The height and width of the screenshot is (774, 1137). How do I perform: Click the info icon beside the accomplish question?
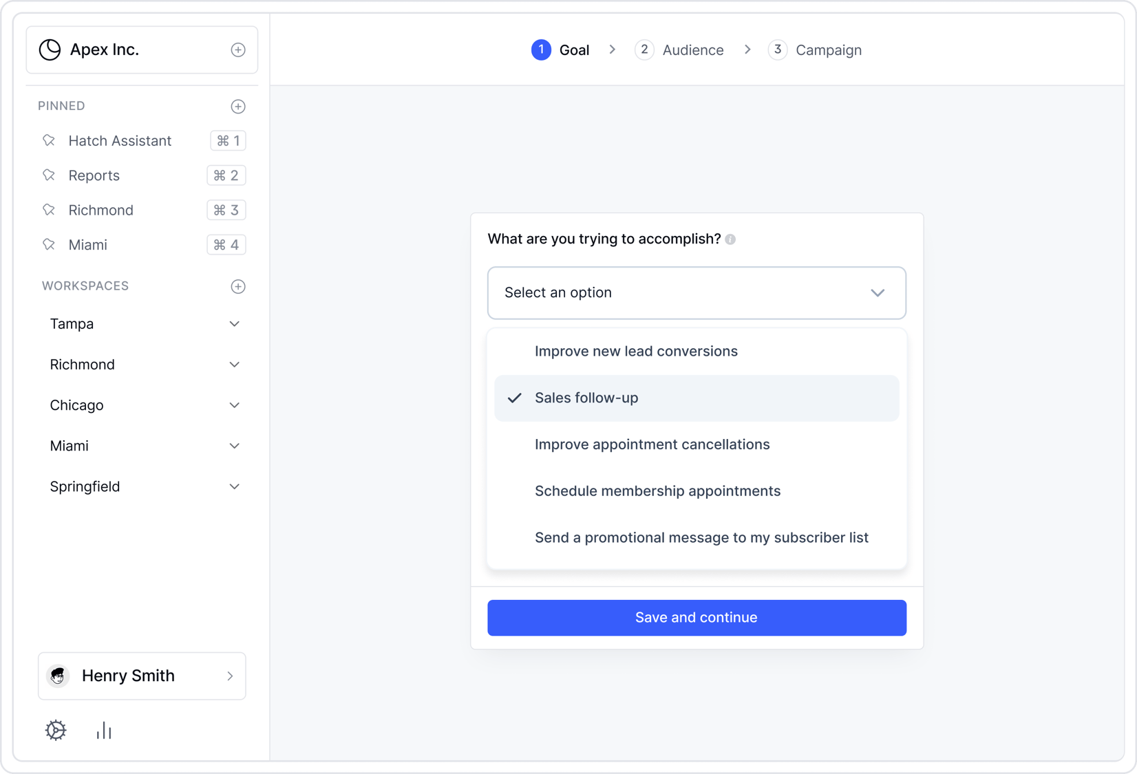pyautogui.click(x=730, y=239)
